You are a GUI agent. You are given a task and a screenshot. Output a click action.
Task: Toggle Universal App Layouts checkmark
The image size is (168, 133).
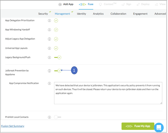coord(56,48)
